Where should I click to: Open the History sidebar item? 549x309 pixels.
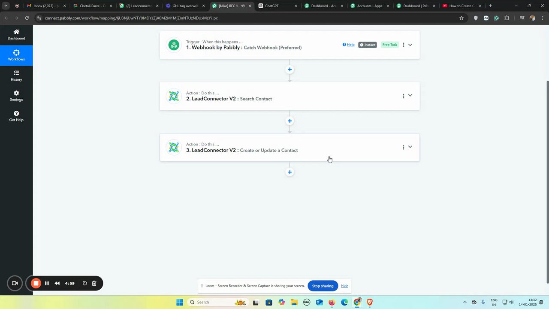tap(16, 76)
